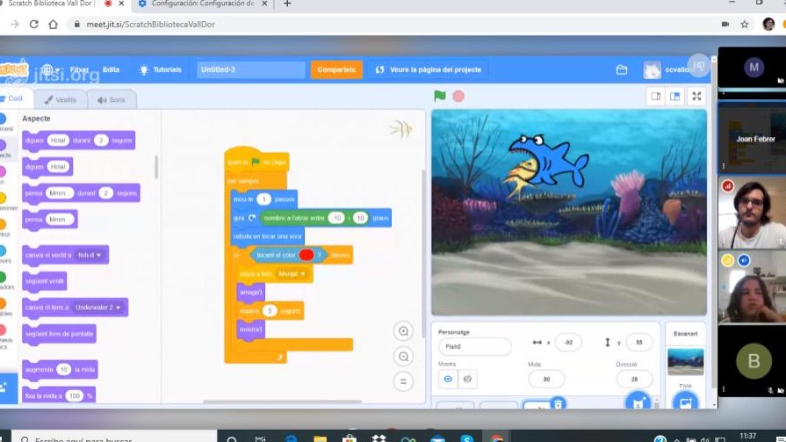Click the add extension button
Image resolution: width=786 pixels, height=442 pixels.
tap(6, 388)
